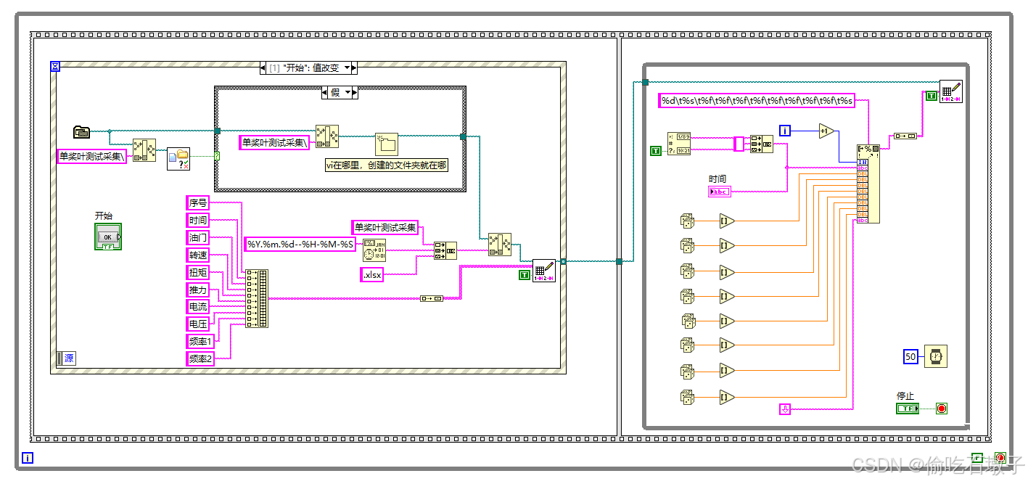Click the Wait (ms) metronome icon
The width and height of the screenshot is (1028, 484).
pyautogui.click(x=935, y=356)
